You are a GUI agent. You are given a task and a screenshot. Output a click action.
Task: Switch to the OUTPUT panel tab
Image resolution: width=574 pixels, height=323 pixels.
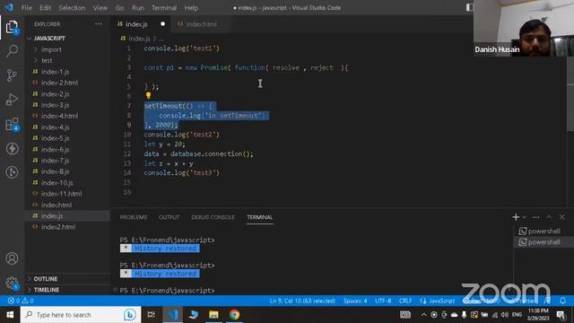[169, 217]
